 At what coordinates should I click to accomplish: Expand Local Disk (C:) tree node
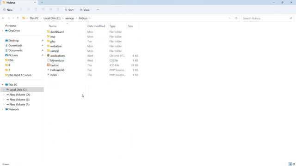[x=4, y=89]
